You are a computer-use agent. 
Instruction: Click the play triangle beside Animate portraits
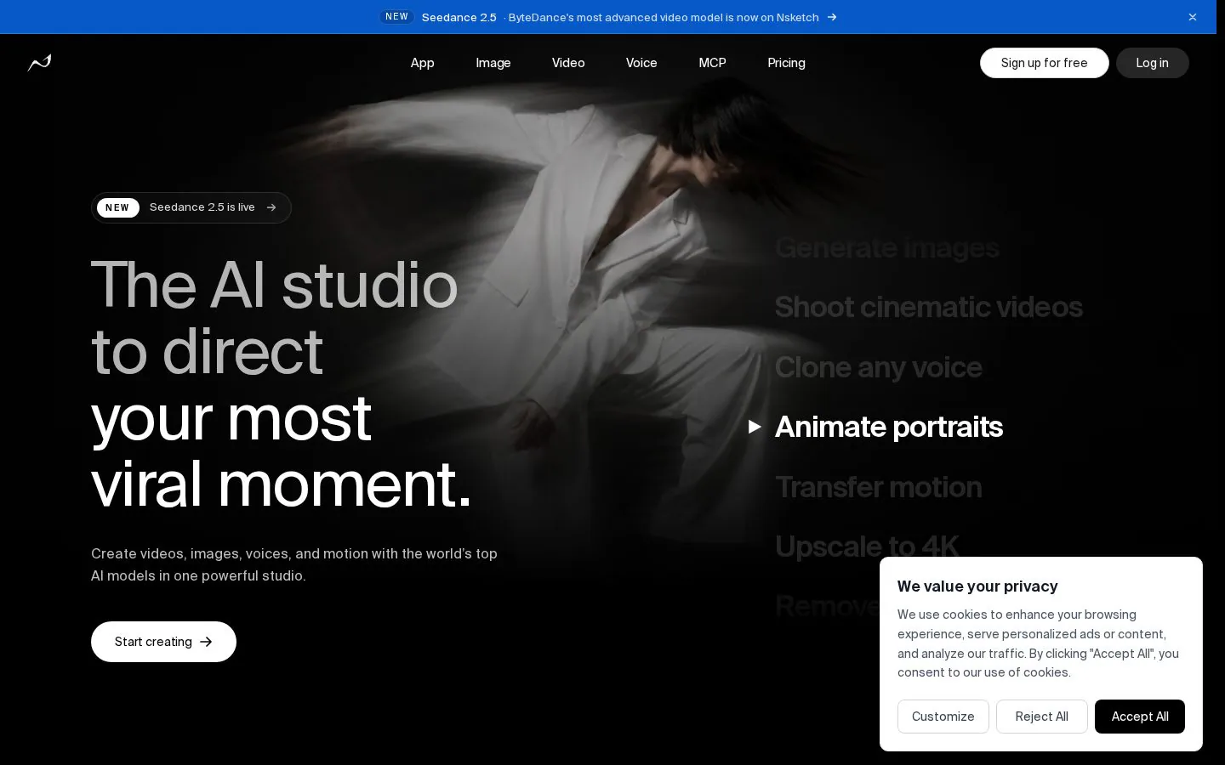pyautogui.click(x=755, y=427)
